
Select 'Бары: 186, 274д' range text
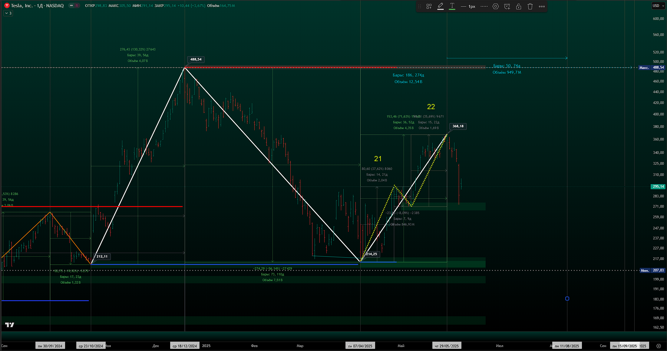(408, 75)
